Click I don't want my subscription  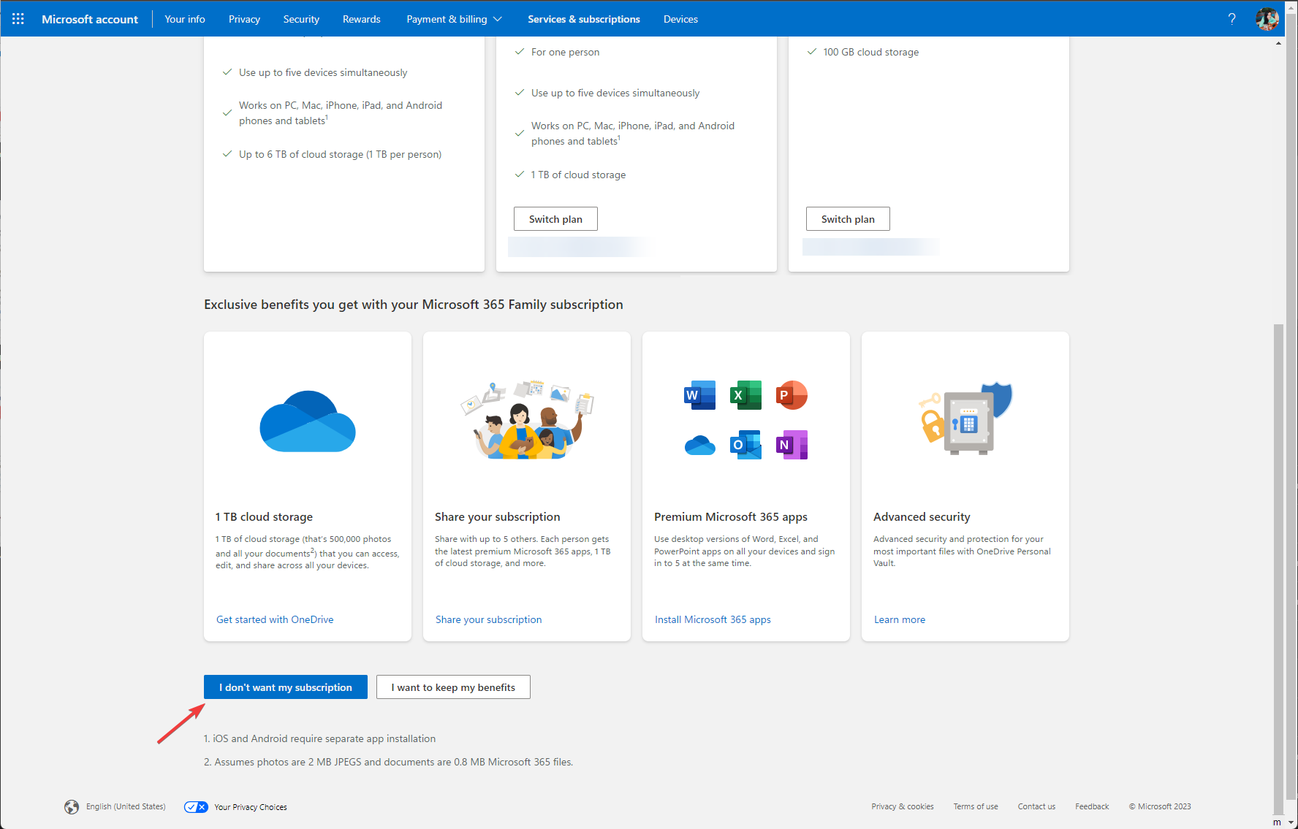point(286,687)
